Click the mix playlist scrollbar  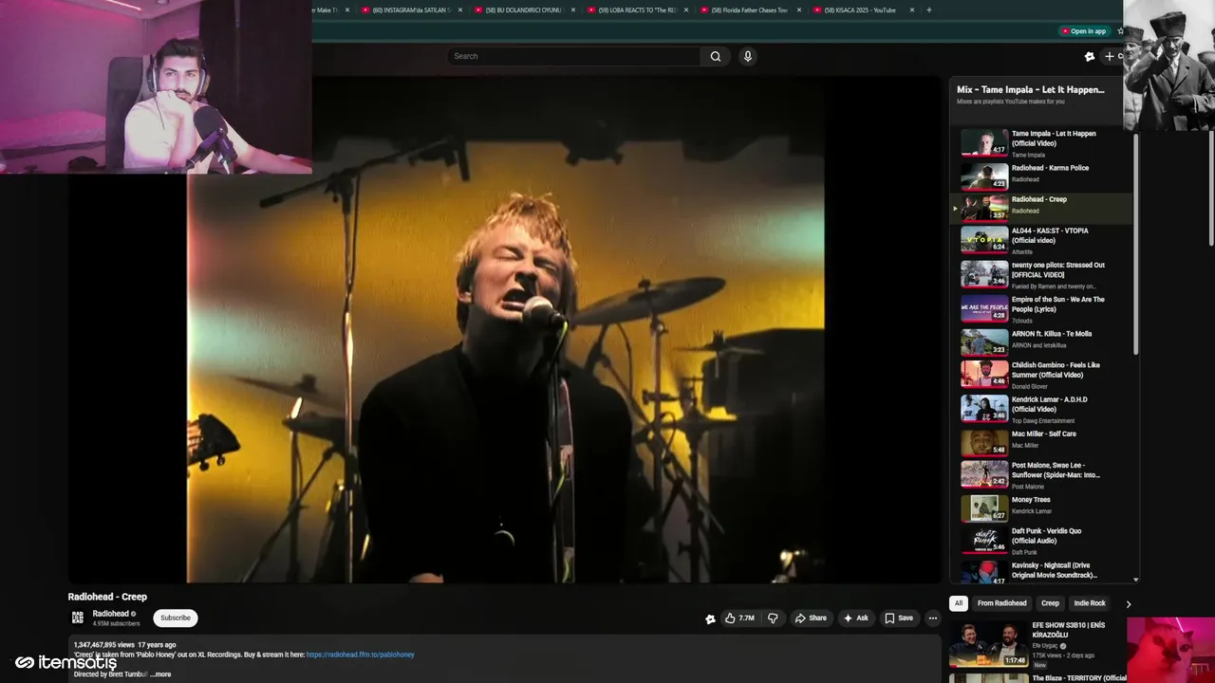point(1136,244)
